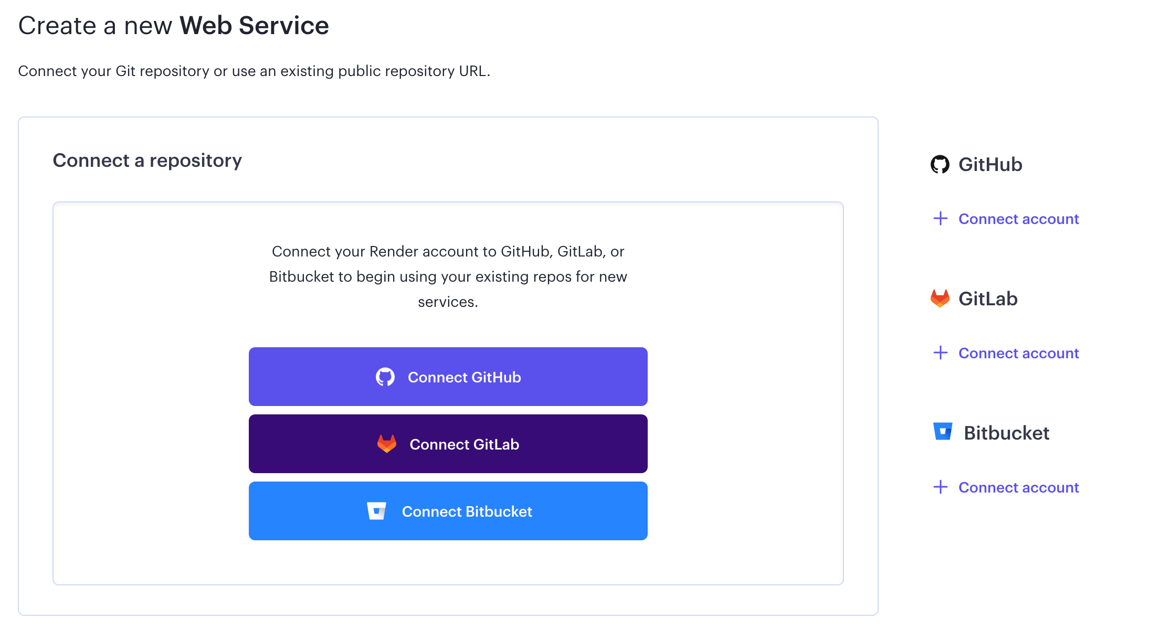
Task: Open the Connect account link for GitHub
Action: point(1018,219)
